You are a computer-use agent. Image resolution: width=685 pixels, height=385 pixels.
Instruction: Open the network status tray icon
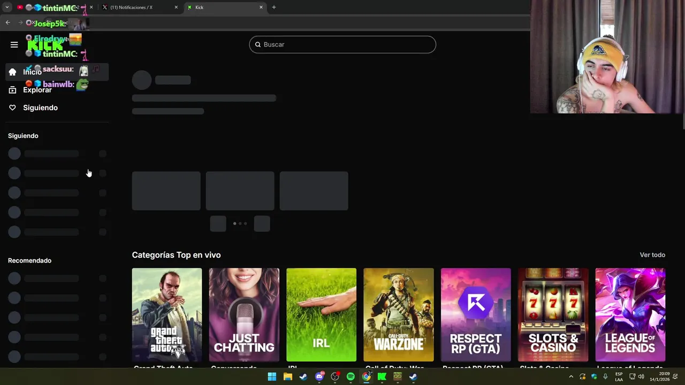632,377
